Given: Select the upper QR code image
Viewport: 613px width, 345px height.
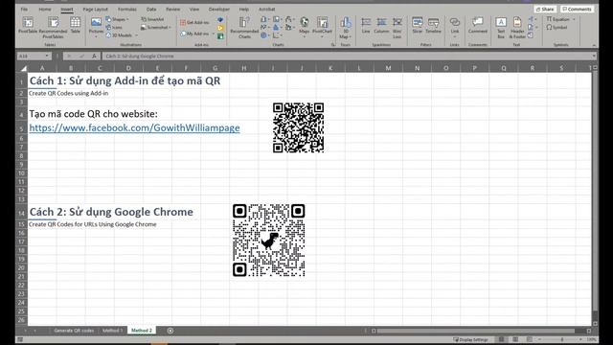Looking at the screenshot, I should point(298,127).
